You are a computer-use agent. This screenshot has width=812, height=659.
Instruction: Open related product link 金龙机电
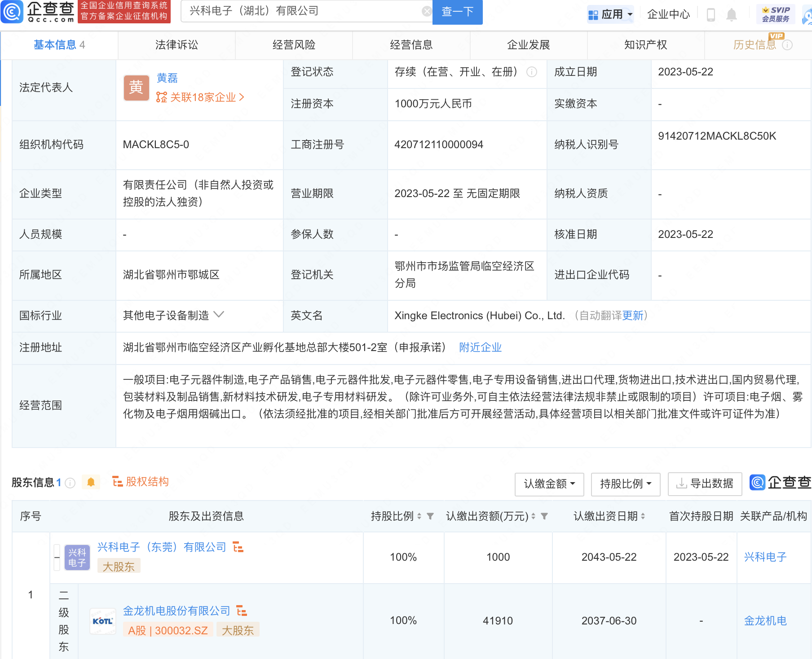tap(765, 621)
